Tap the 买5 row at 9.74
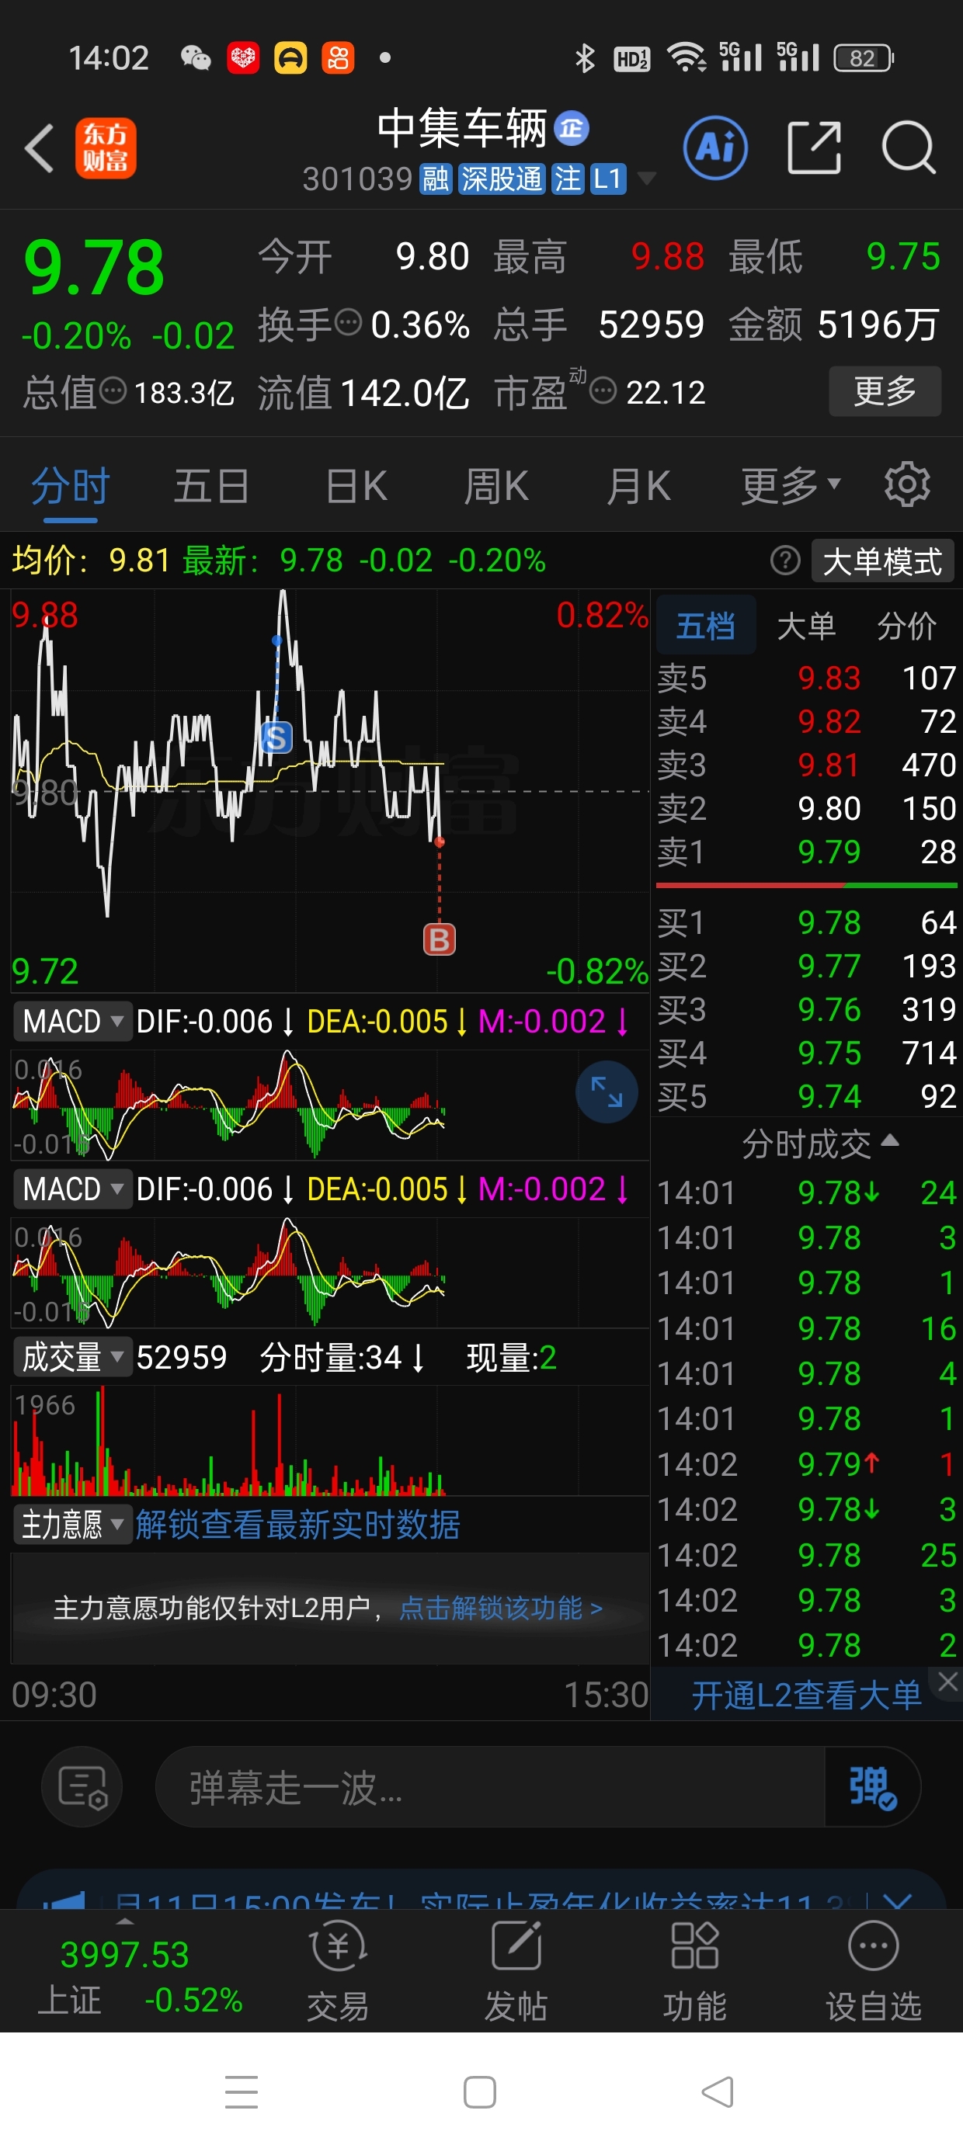963x2152 pixels. click(x=807, y=1096)
